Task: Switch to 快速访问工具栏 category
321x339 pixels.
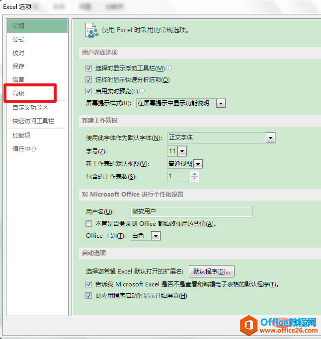Action: coord(37,121)
